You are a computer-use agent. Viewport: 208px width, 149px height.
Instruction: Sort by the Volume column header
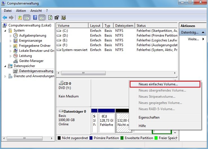(x=72, y=25)
